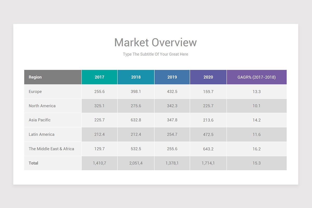Click the 2018 column header
This screenshot has height=208, width=312.
tap(136, 77)
